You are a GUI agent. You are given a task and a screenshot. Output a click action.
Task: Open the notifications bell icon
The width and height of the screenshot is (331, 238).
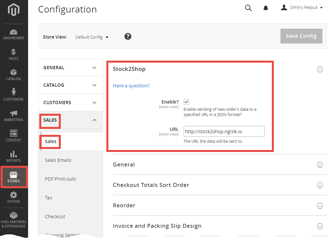266,8
